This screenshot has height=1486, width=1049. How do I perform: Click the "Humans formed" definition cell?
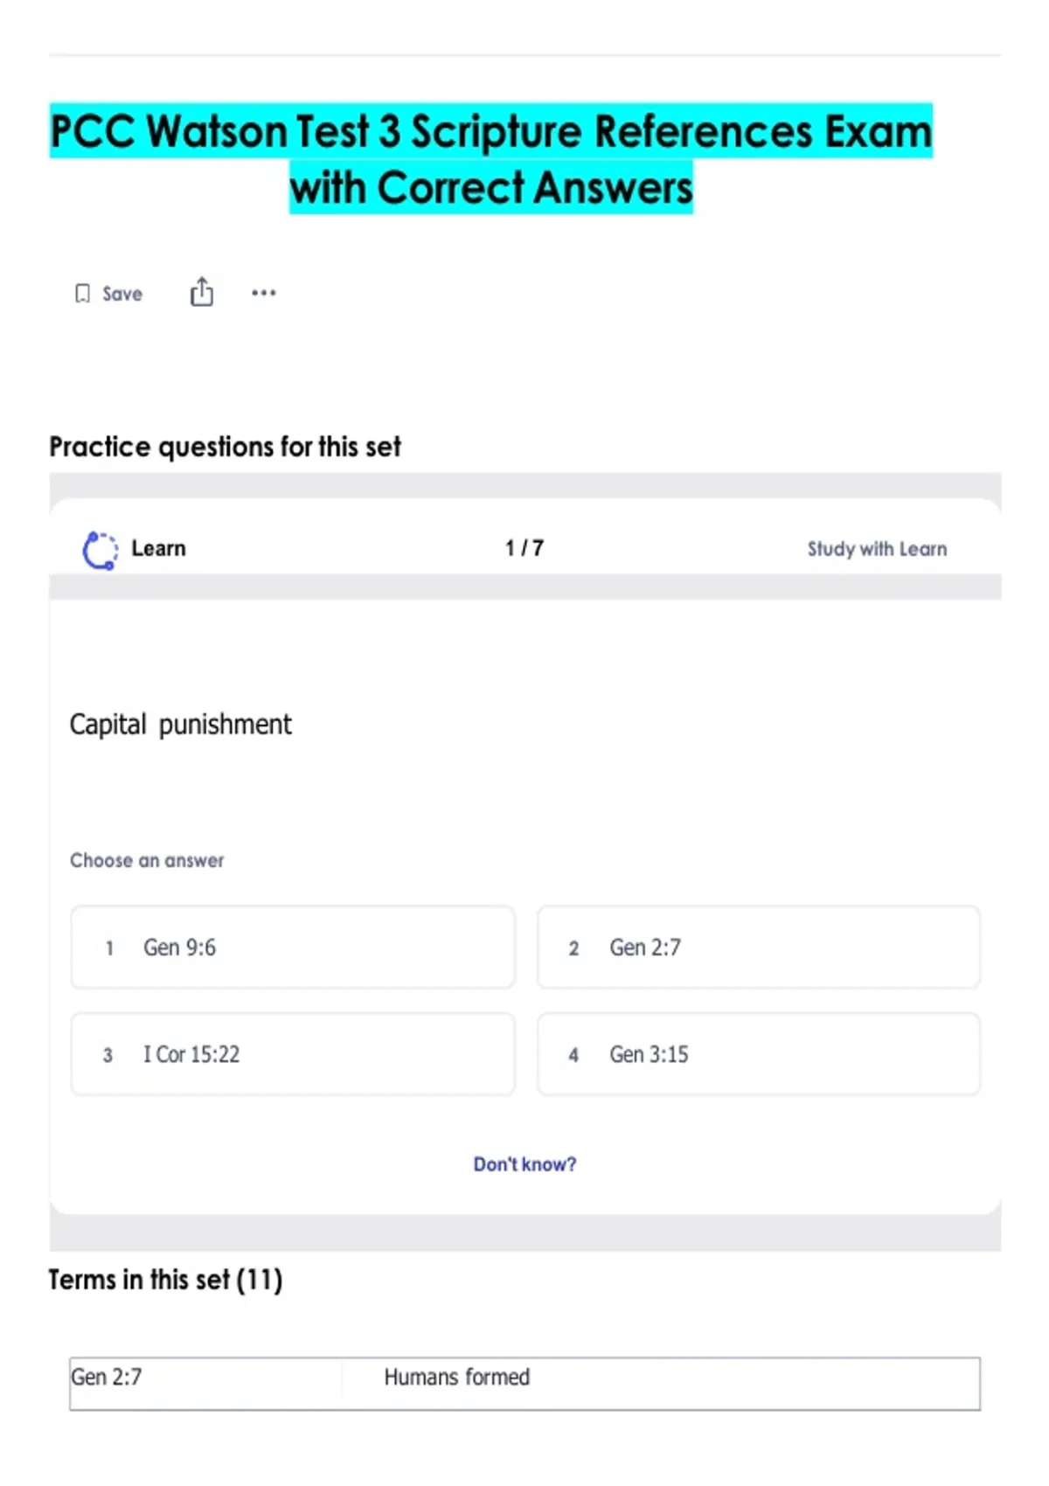pyautogui.click(x=456, y=1378)
